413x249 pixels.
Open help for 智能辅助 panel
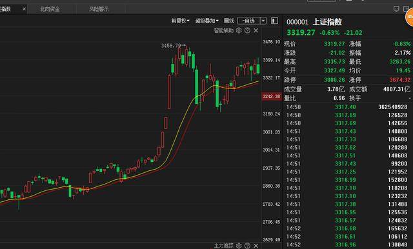(247, 30)
